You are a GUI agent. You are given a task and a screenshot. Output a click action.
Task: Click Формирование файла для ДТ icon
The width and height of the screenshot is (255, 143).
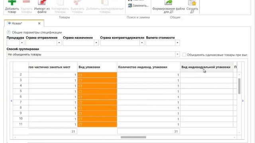click(168, 3)
